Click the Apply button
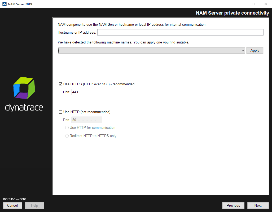Viewport: 272px width, 212px height. coord(255,50)
